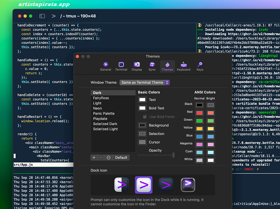Toggle the sidebar in the terminal title bar
The width and height of the screenshot is (280, 209).
(42, 16)
